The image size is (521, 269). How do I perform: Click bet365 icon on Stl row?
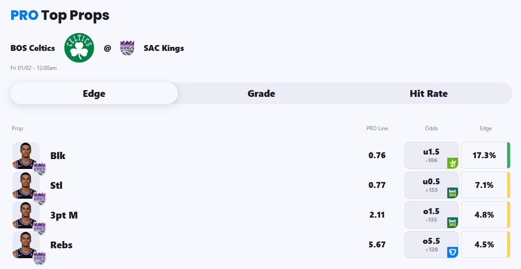point(452,193)
